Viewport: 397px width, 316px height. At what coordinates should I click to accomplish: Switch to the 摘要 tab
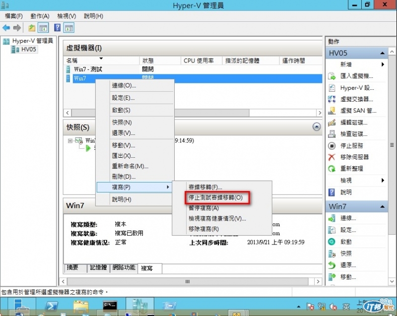75,268
